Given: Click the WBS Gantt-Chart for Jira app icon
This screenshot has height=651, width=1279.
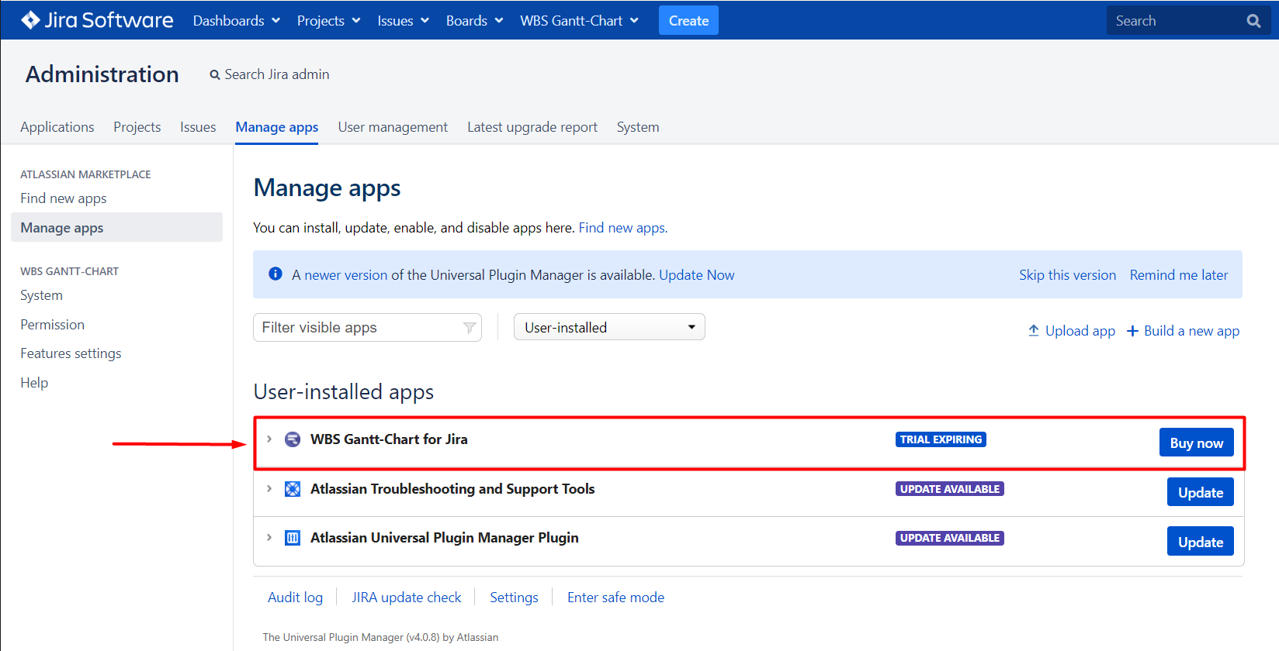Looking at the screenshot, I should click(293, 439).
